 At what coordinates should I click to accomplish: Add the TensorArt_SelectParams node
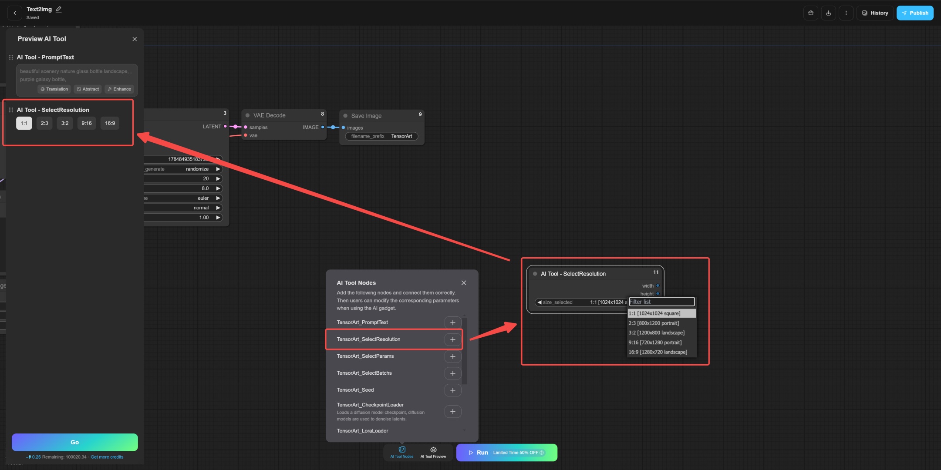pos(452,356)
